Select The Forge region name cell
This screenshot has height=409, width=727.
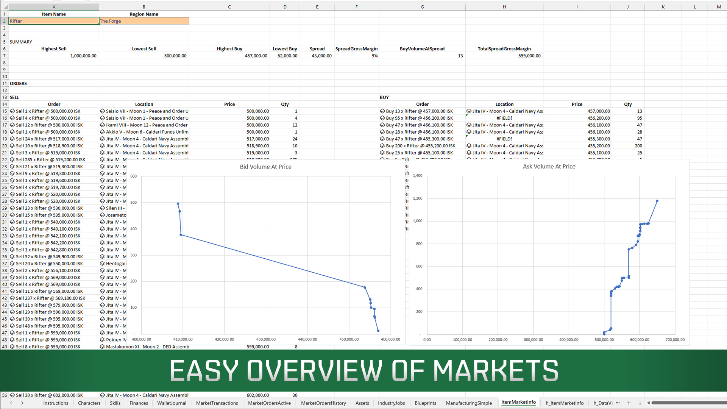click(x=144, y=21)
